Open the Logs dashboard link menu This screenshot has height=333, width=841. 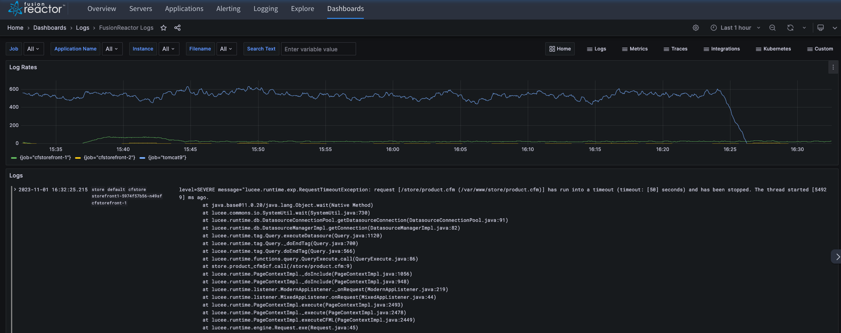pos(596,49)
